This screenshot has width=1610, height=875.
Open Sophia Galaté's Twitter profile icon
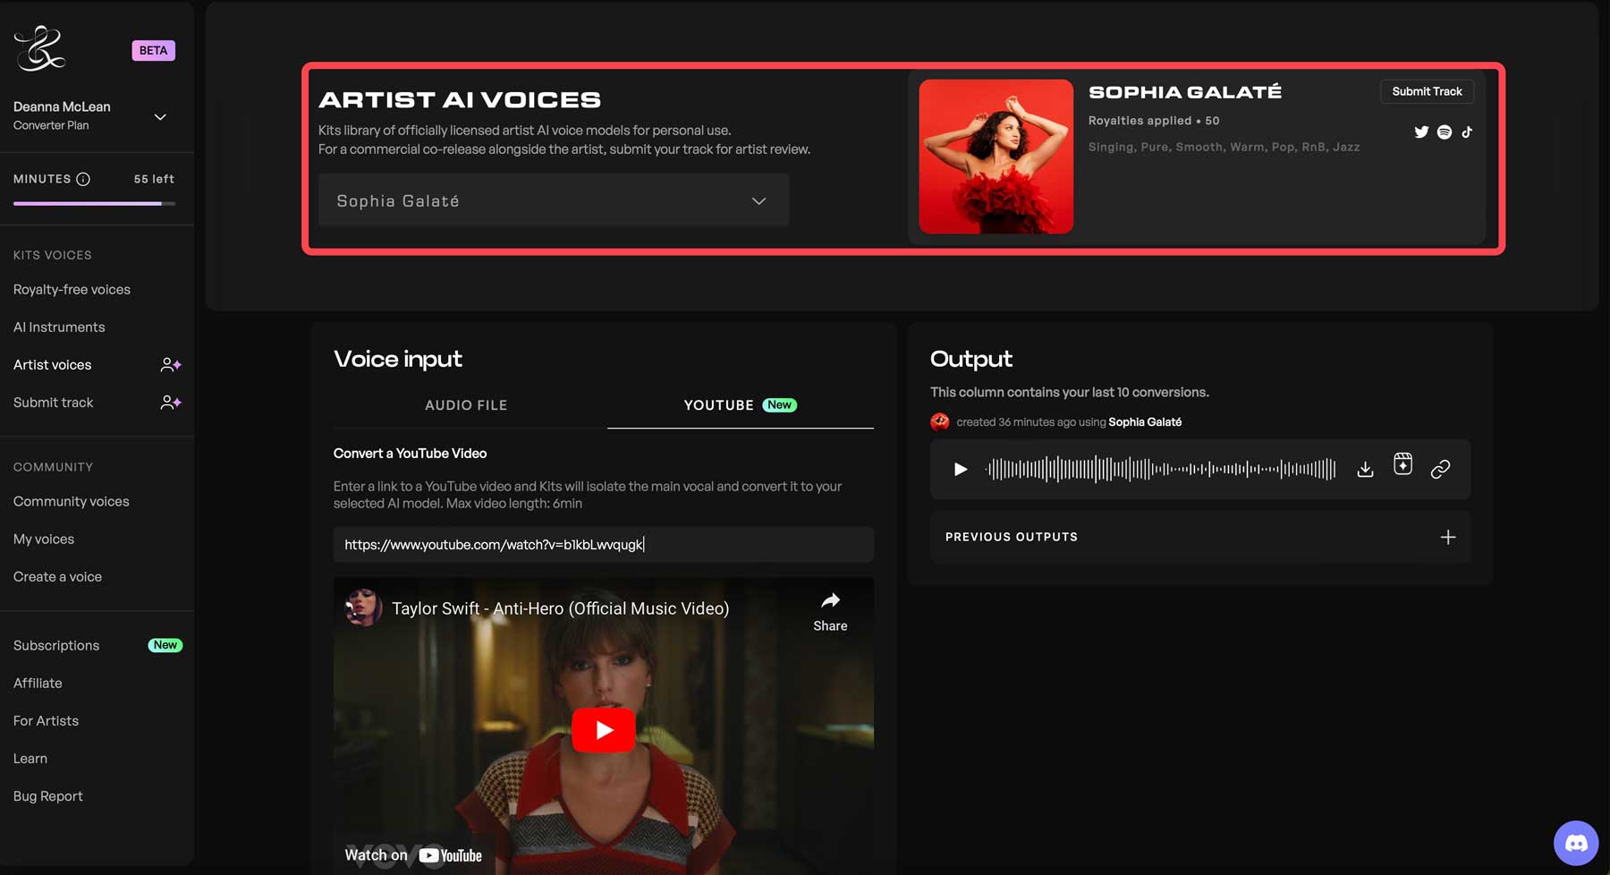pyautogui.click(x=1421, y=132)
